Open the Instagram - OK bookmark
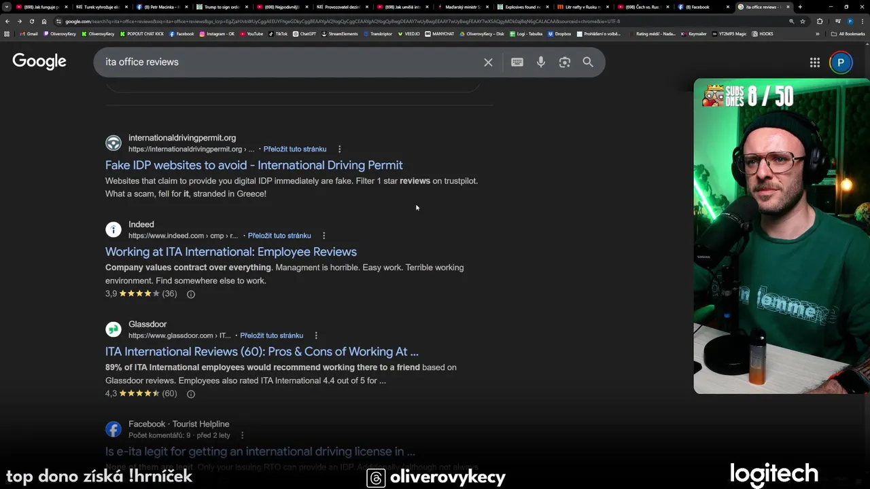This screenshot has width=870, height=489. [x=217, y=34]
